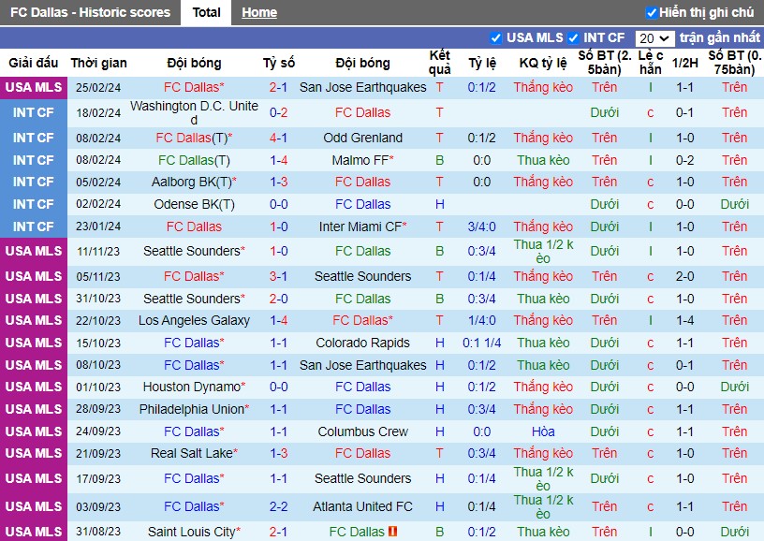
Task: Click result letter B in 31/10/23 row
Action: click(439, 299)
